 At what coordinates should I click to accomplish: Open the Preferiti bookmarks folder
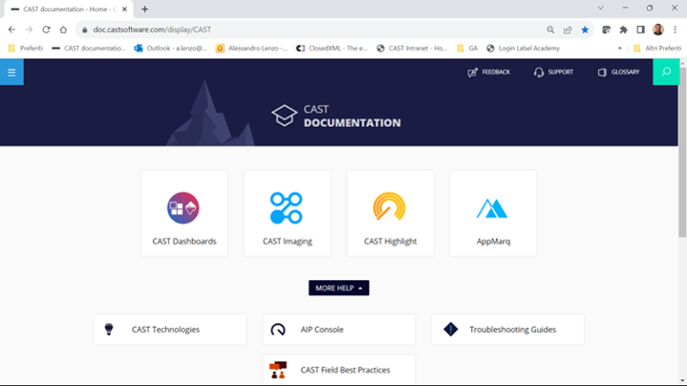tap(26, 48)
